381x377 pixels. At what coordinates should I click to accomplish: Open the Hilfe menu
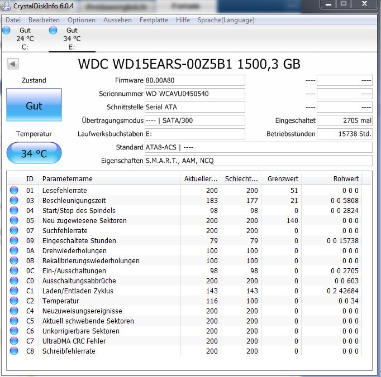click(x=183, y=20)
